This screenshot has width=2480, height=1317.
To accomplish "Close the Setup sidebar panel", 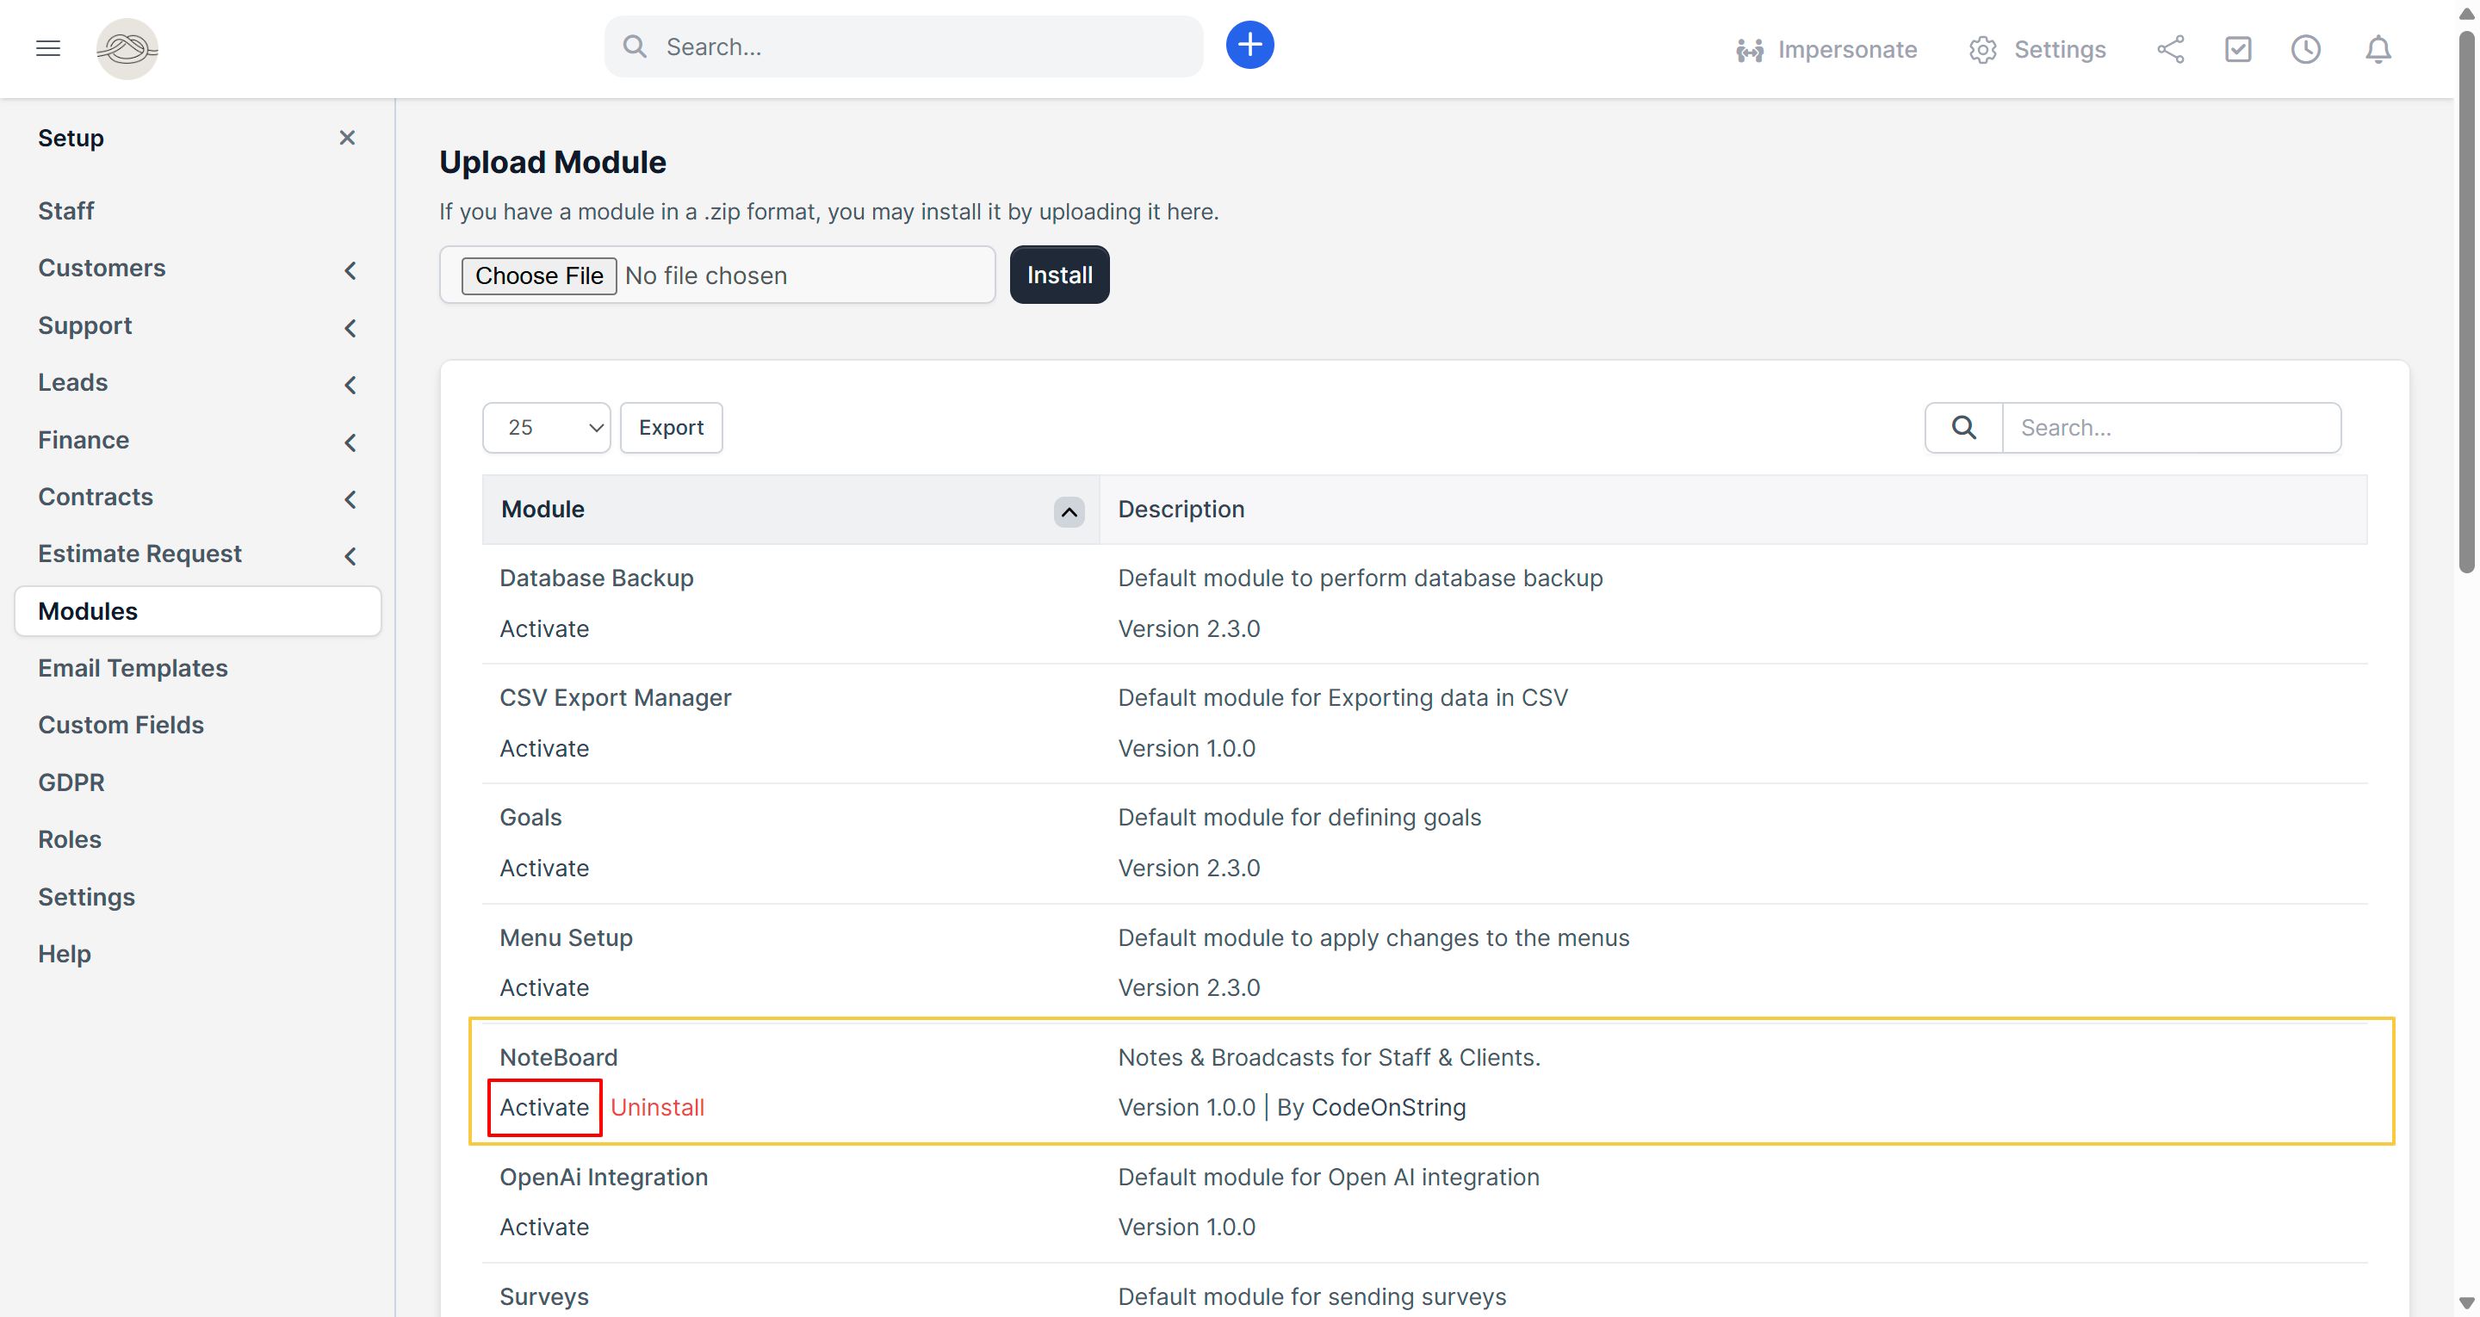I will coord(348,138).
